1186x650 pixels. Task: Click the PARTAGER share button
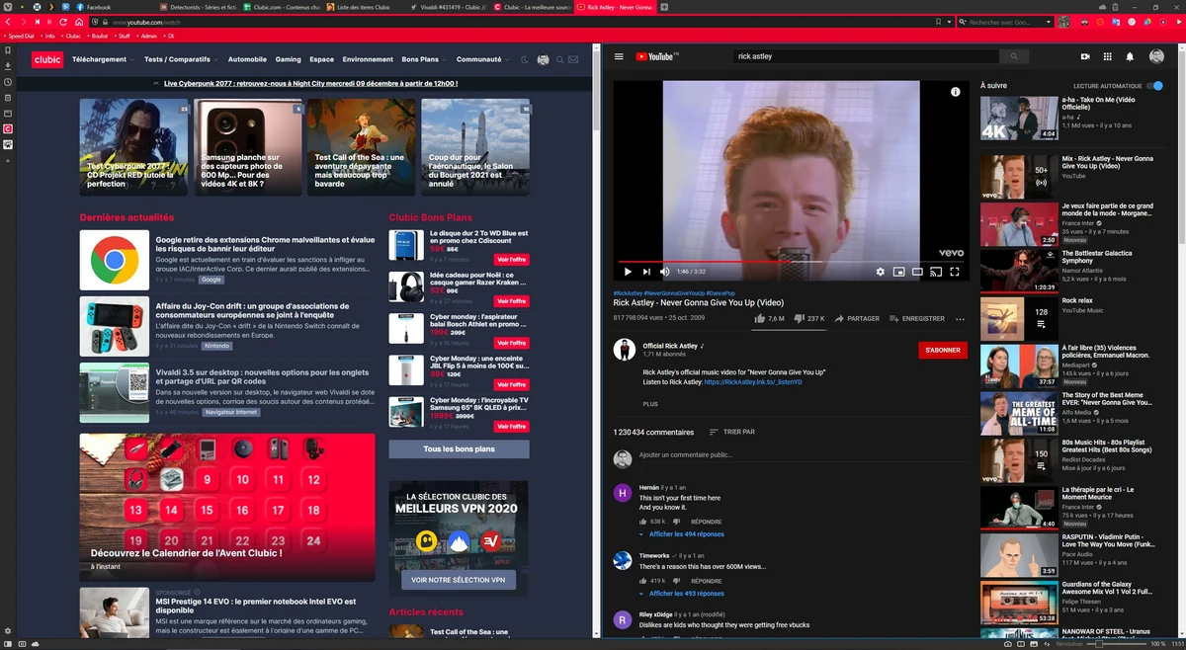click(x=857, y=319)
